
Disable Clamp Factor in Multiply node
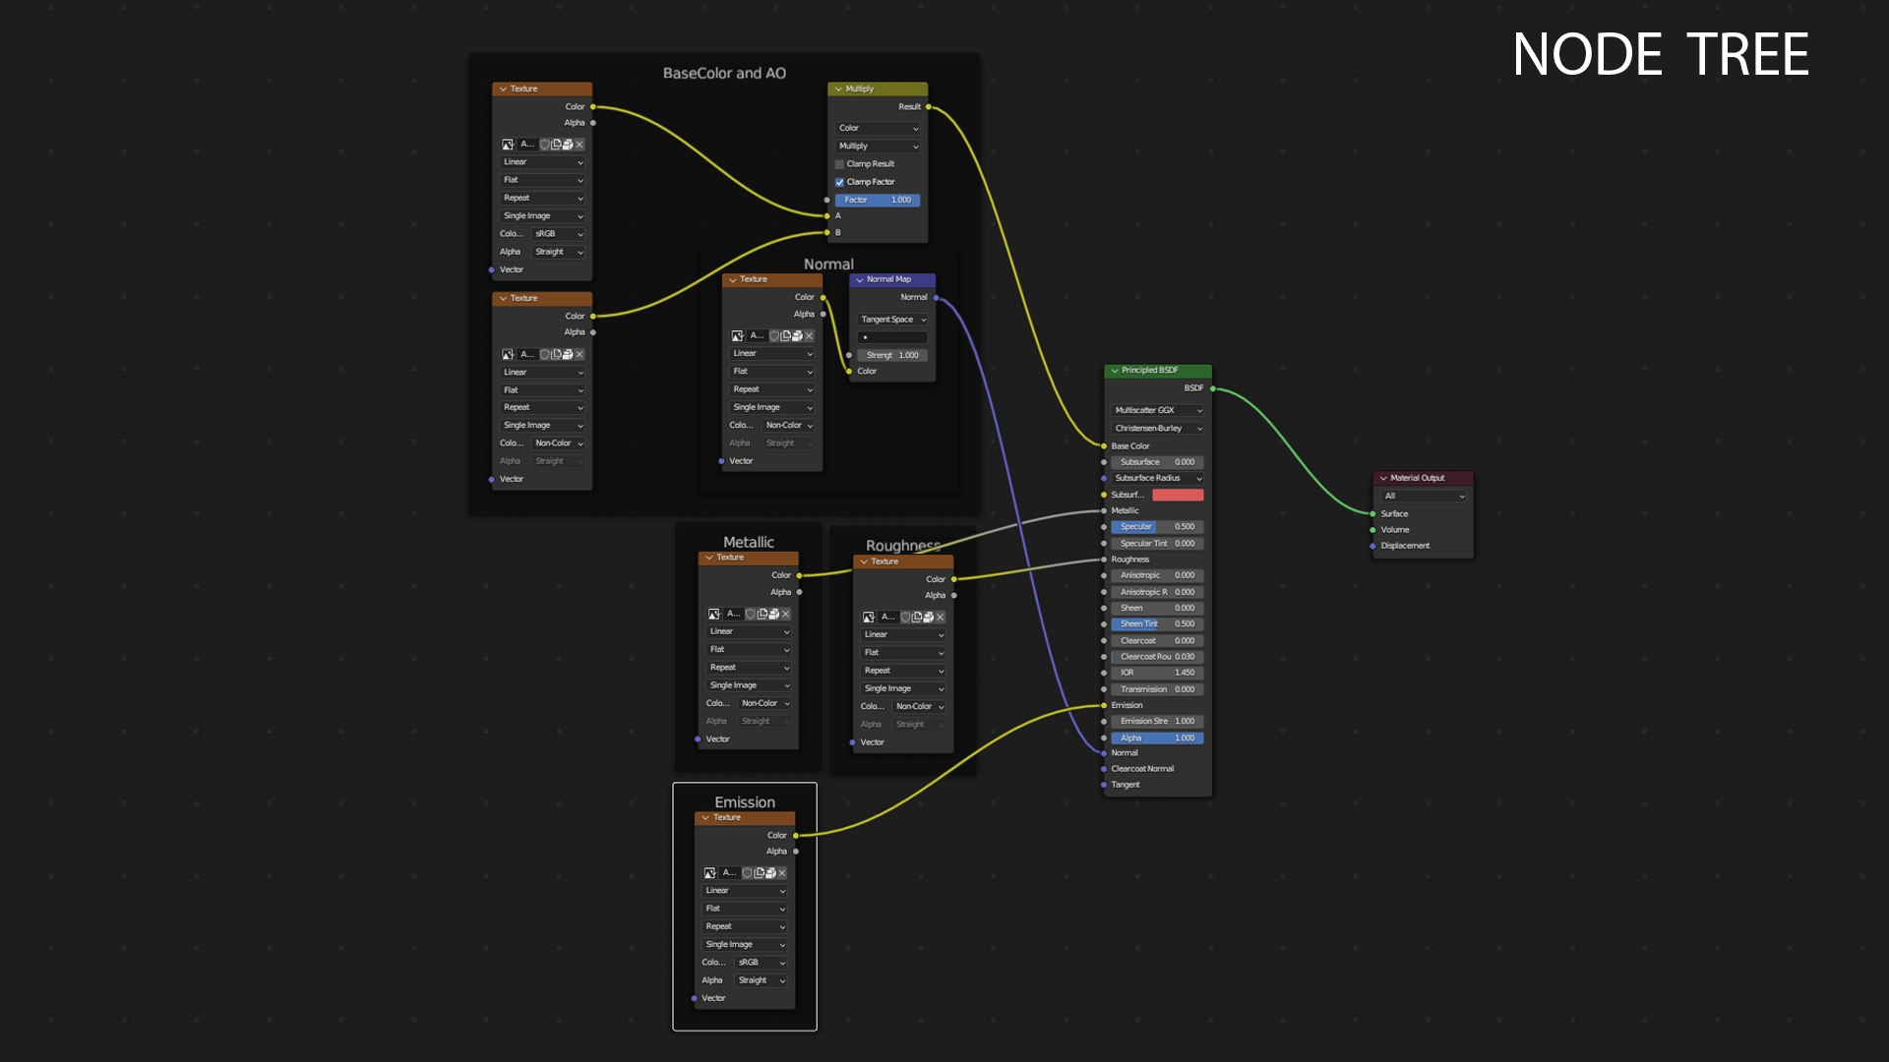(839, 182)
